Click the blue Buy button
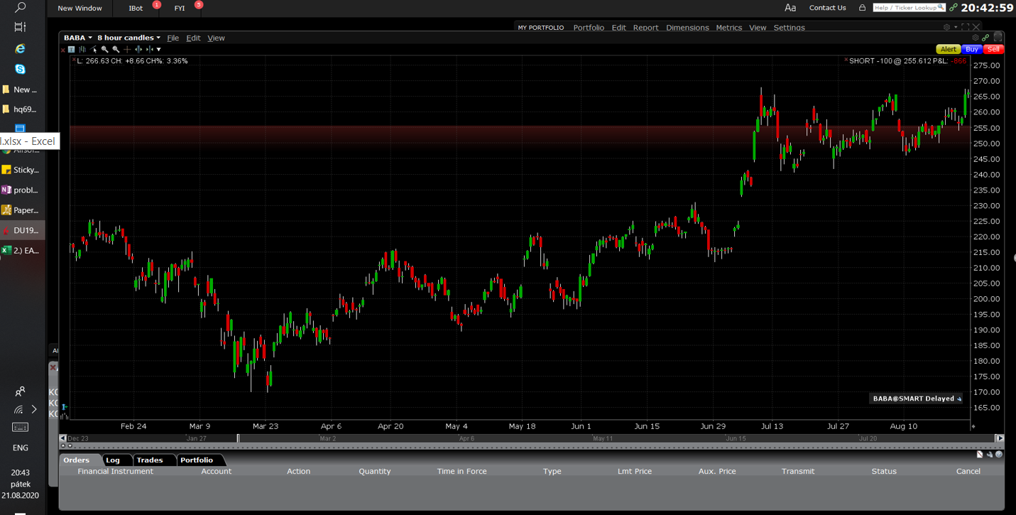 [972, 49]
